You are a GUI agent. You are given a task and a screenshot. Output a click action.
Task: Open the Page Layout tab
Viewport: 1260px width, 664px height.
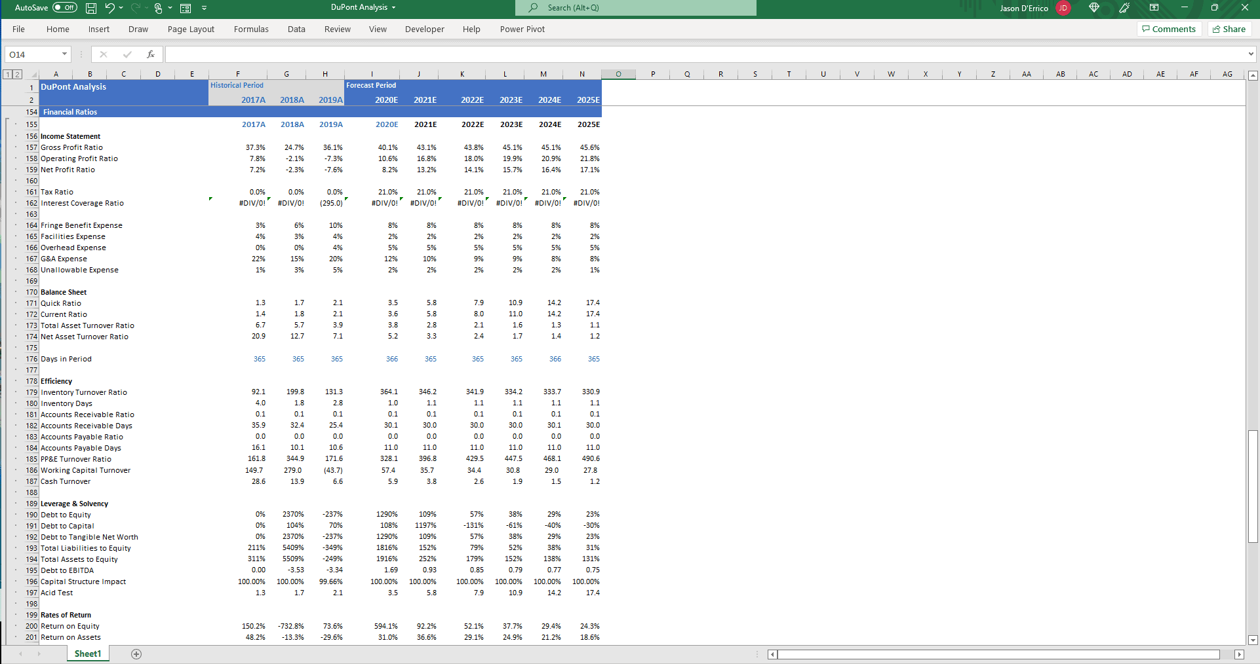point(191,29)
